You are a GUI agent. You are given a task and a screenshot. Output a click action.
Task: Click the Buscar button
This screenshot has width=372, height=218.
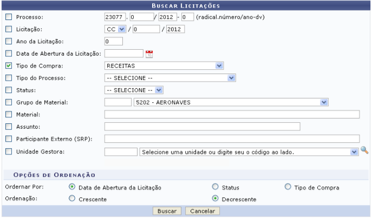(x=167, y=210)
